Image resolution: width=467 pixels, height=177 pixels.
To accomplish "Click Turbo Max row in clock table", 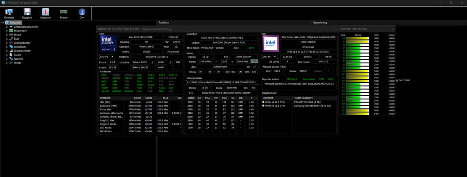I will (x=141, y=109).
